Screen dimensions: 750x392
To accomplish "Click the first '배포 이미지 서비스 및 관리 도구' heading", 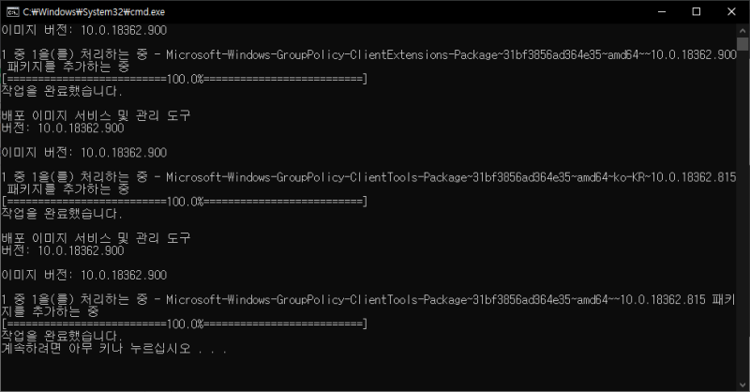I will tap(96, 115).
